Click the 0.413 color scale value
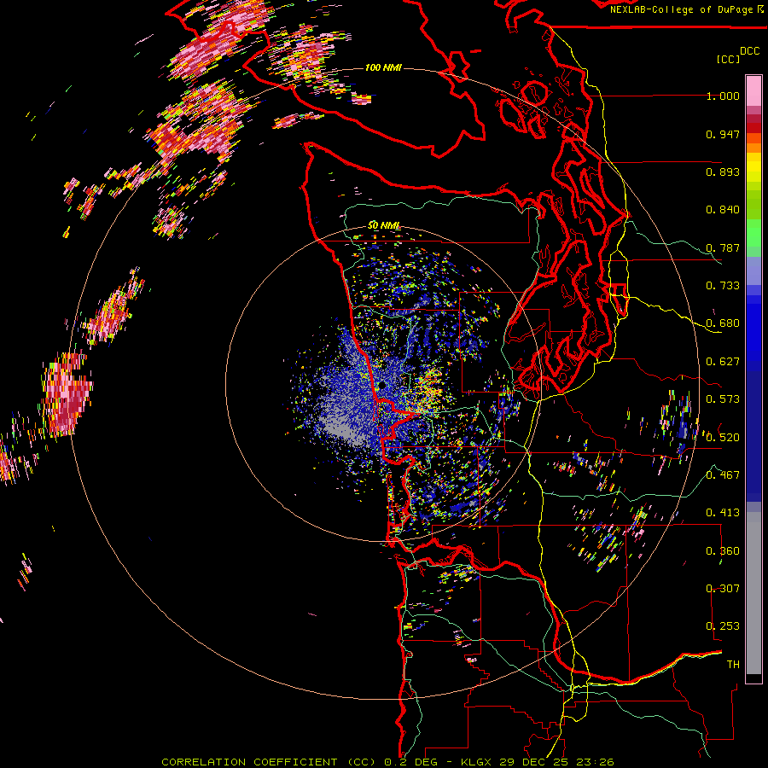This screenshot has width=768, height=768. click(723, 513)
